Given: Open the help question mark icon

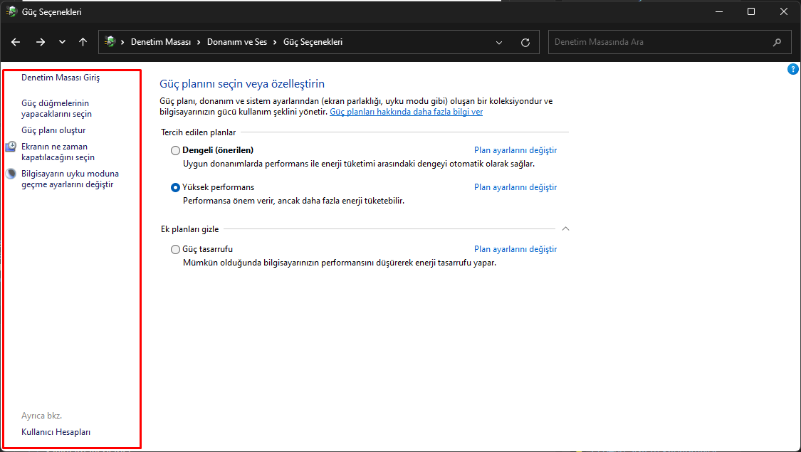Looking at the screenshot, I should pos(793,69).
